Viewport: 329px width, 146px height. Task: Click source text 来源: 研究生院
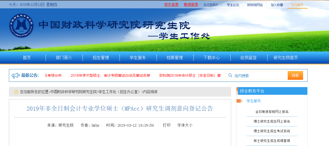click(60, 125)
